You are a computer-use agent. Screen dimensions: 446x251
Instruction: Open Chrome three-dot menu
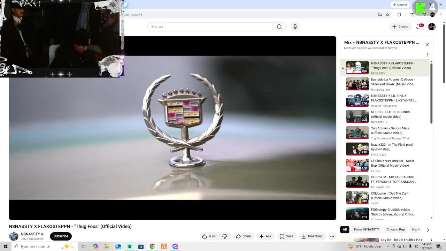(x=441, y=15)
